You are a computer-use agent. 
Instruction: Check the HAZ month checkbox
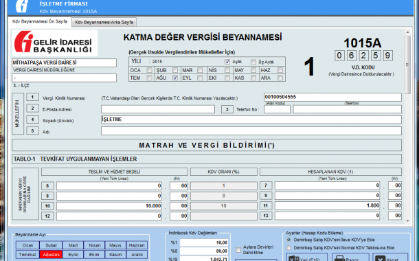(280, 70)
